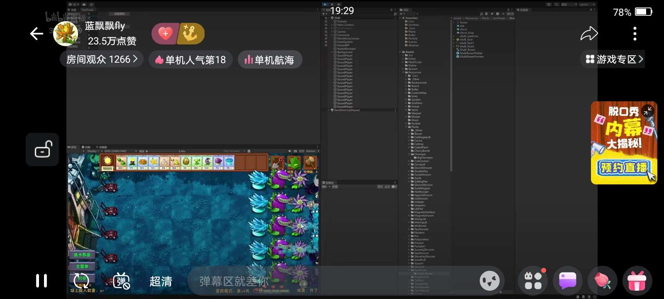The height and width of the screenshot is (299, 664).
Task: Switch to the 动画器 Animator tab
Action: click(101, 147)
